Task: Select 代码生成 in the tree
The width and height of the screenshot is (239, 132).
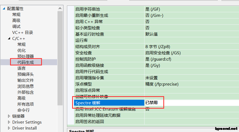Action: [26, 62]
